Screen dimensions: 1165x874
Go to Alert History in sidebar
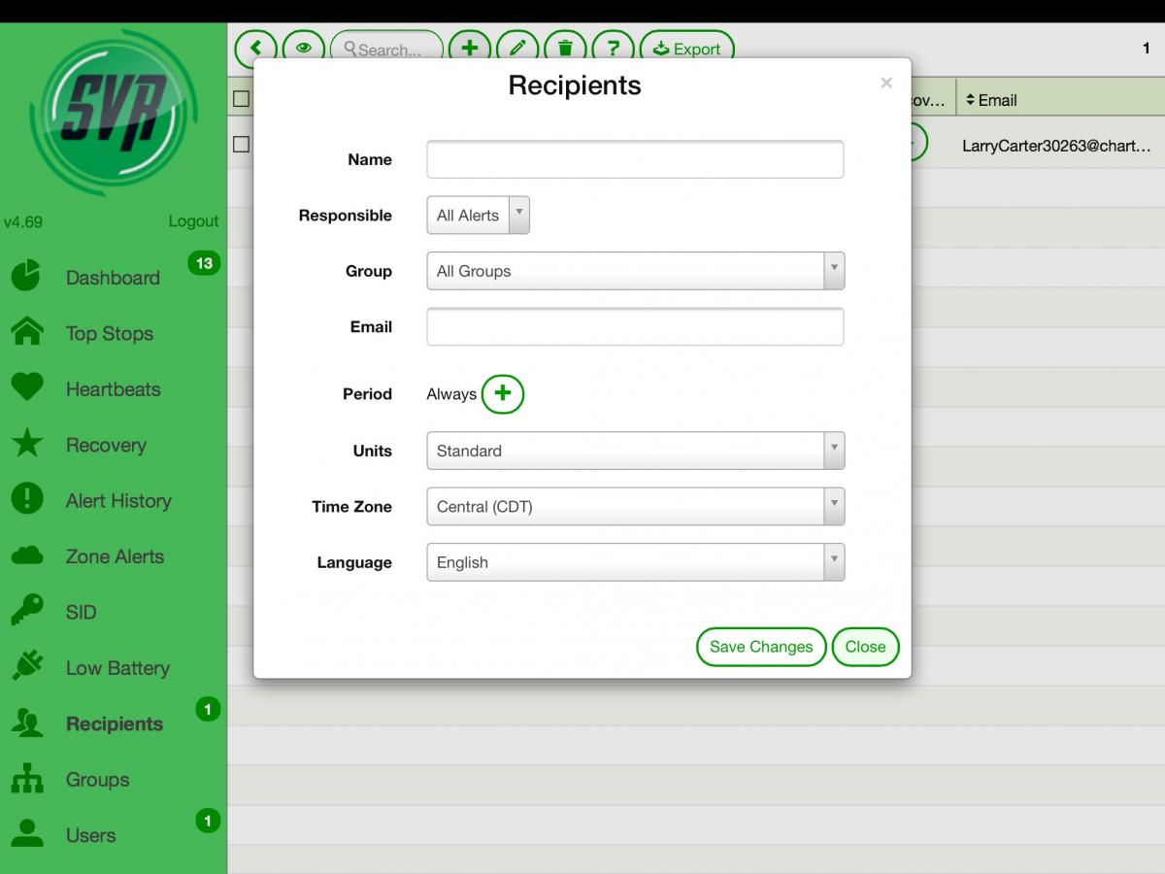coord(118,501)
